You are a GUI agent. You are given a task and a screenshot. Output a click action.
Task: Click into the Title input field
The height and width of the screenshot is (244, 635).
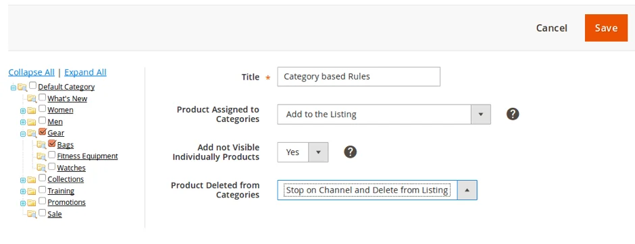point(359,76)
